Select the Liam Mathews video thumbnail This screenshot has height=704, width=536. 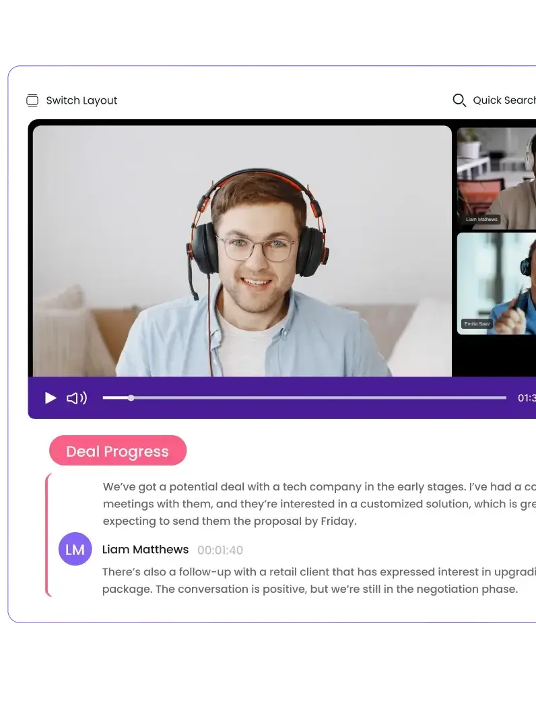click(496, 177)
